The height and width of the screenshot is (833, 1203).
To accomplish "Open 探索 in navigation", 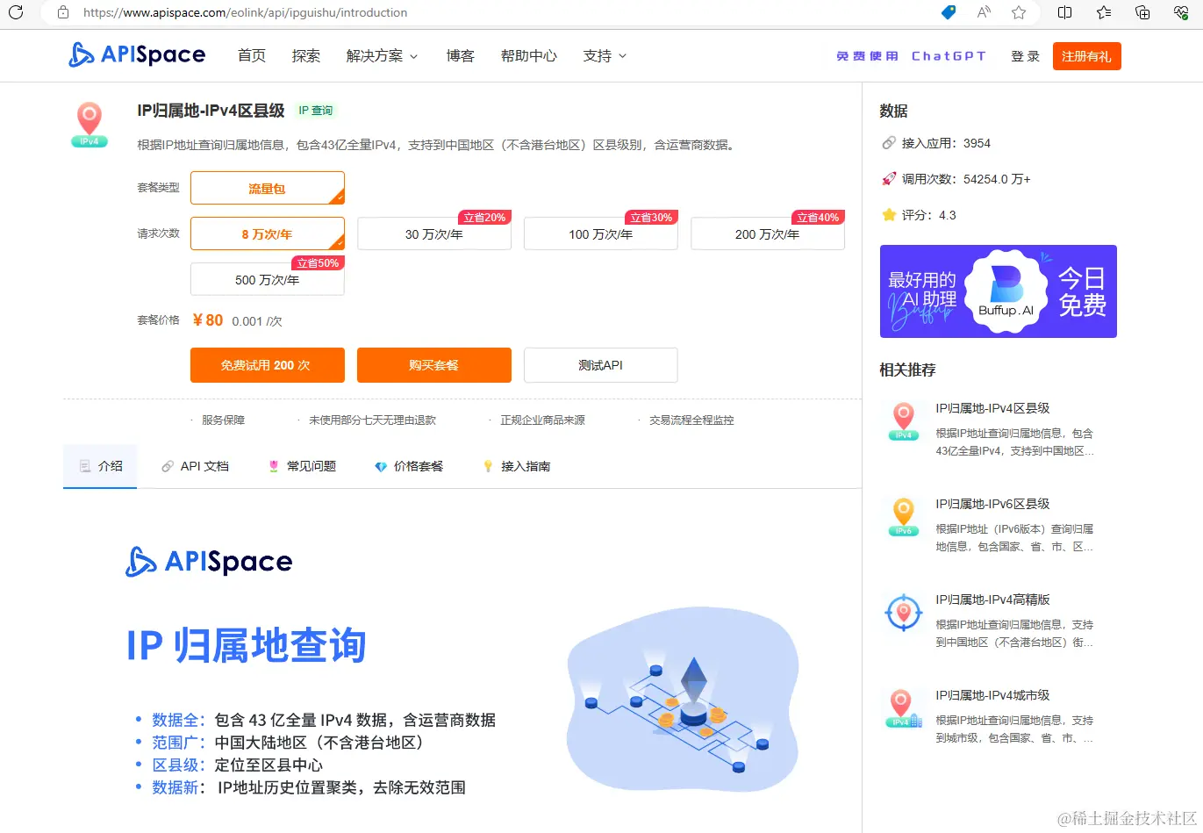I will (x=306, y=55).
